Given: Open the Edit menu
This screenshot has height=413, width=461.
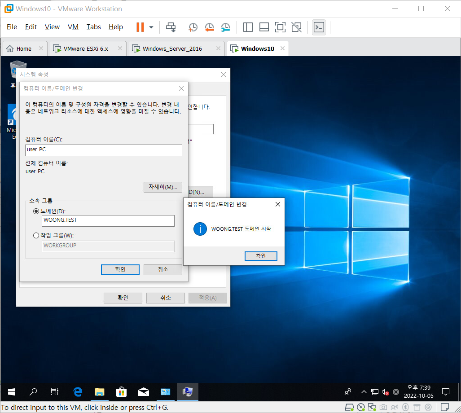Looking at the screenshot, I should coord(31,27).
